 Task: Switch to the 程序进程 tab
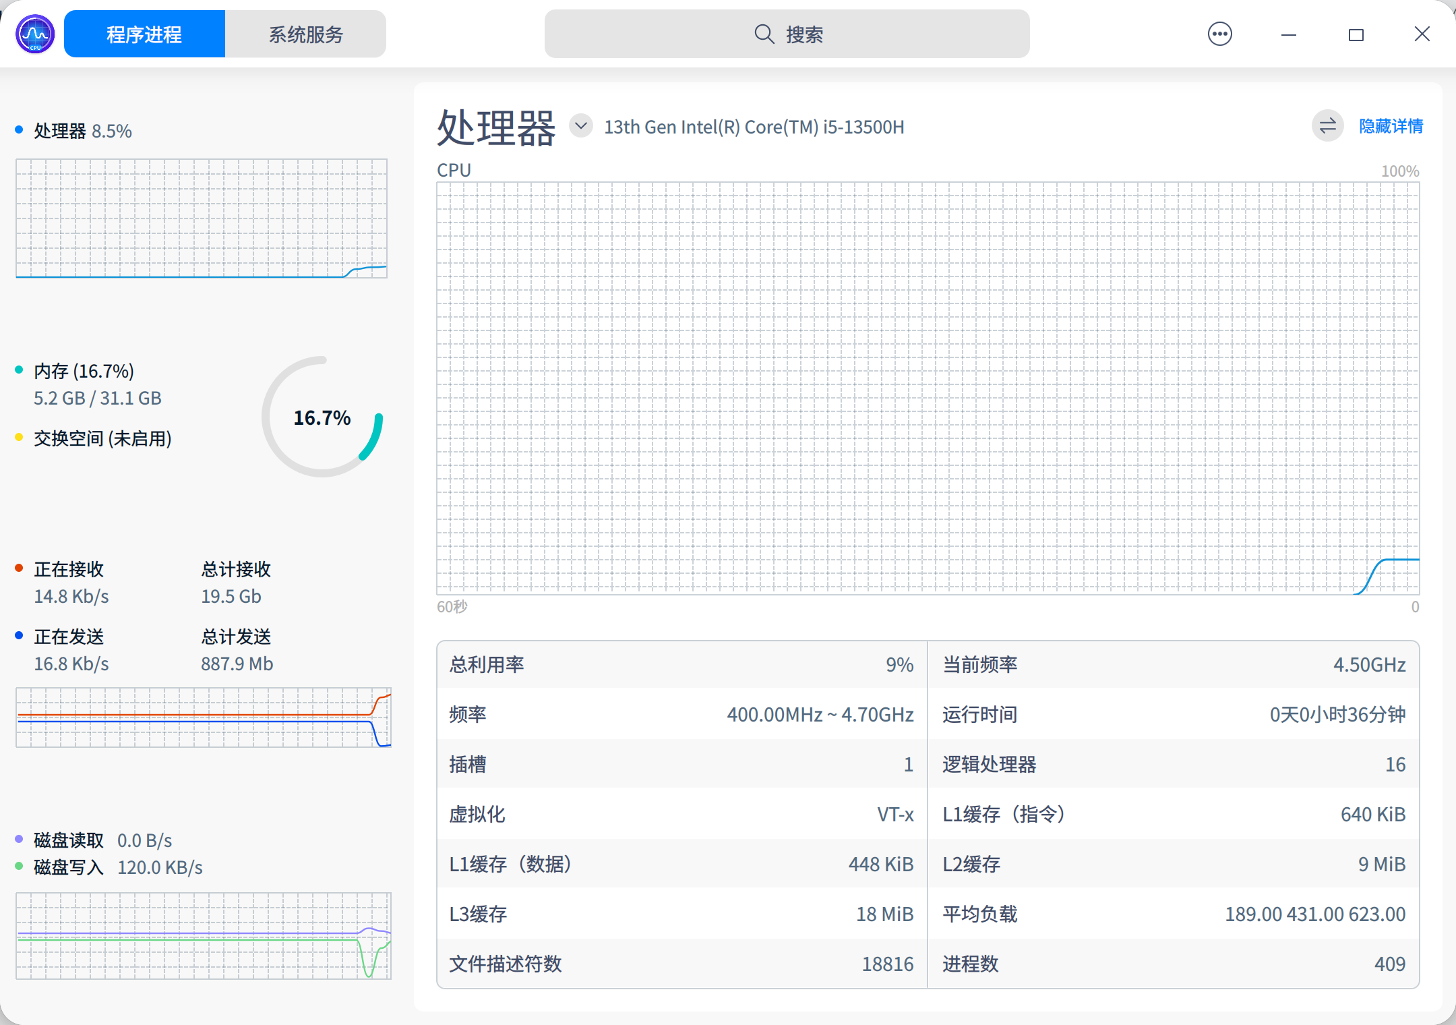tap(144, 33)
